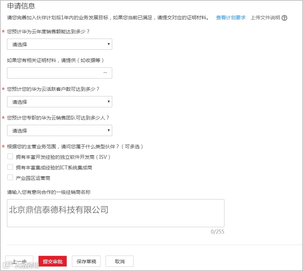This screenshot has width=303, height=271.
Task: Click the proof materials upload input field
Action: coord(60,73)
